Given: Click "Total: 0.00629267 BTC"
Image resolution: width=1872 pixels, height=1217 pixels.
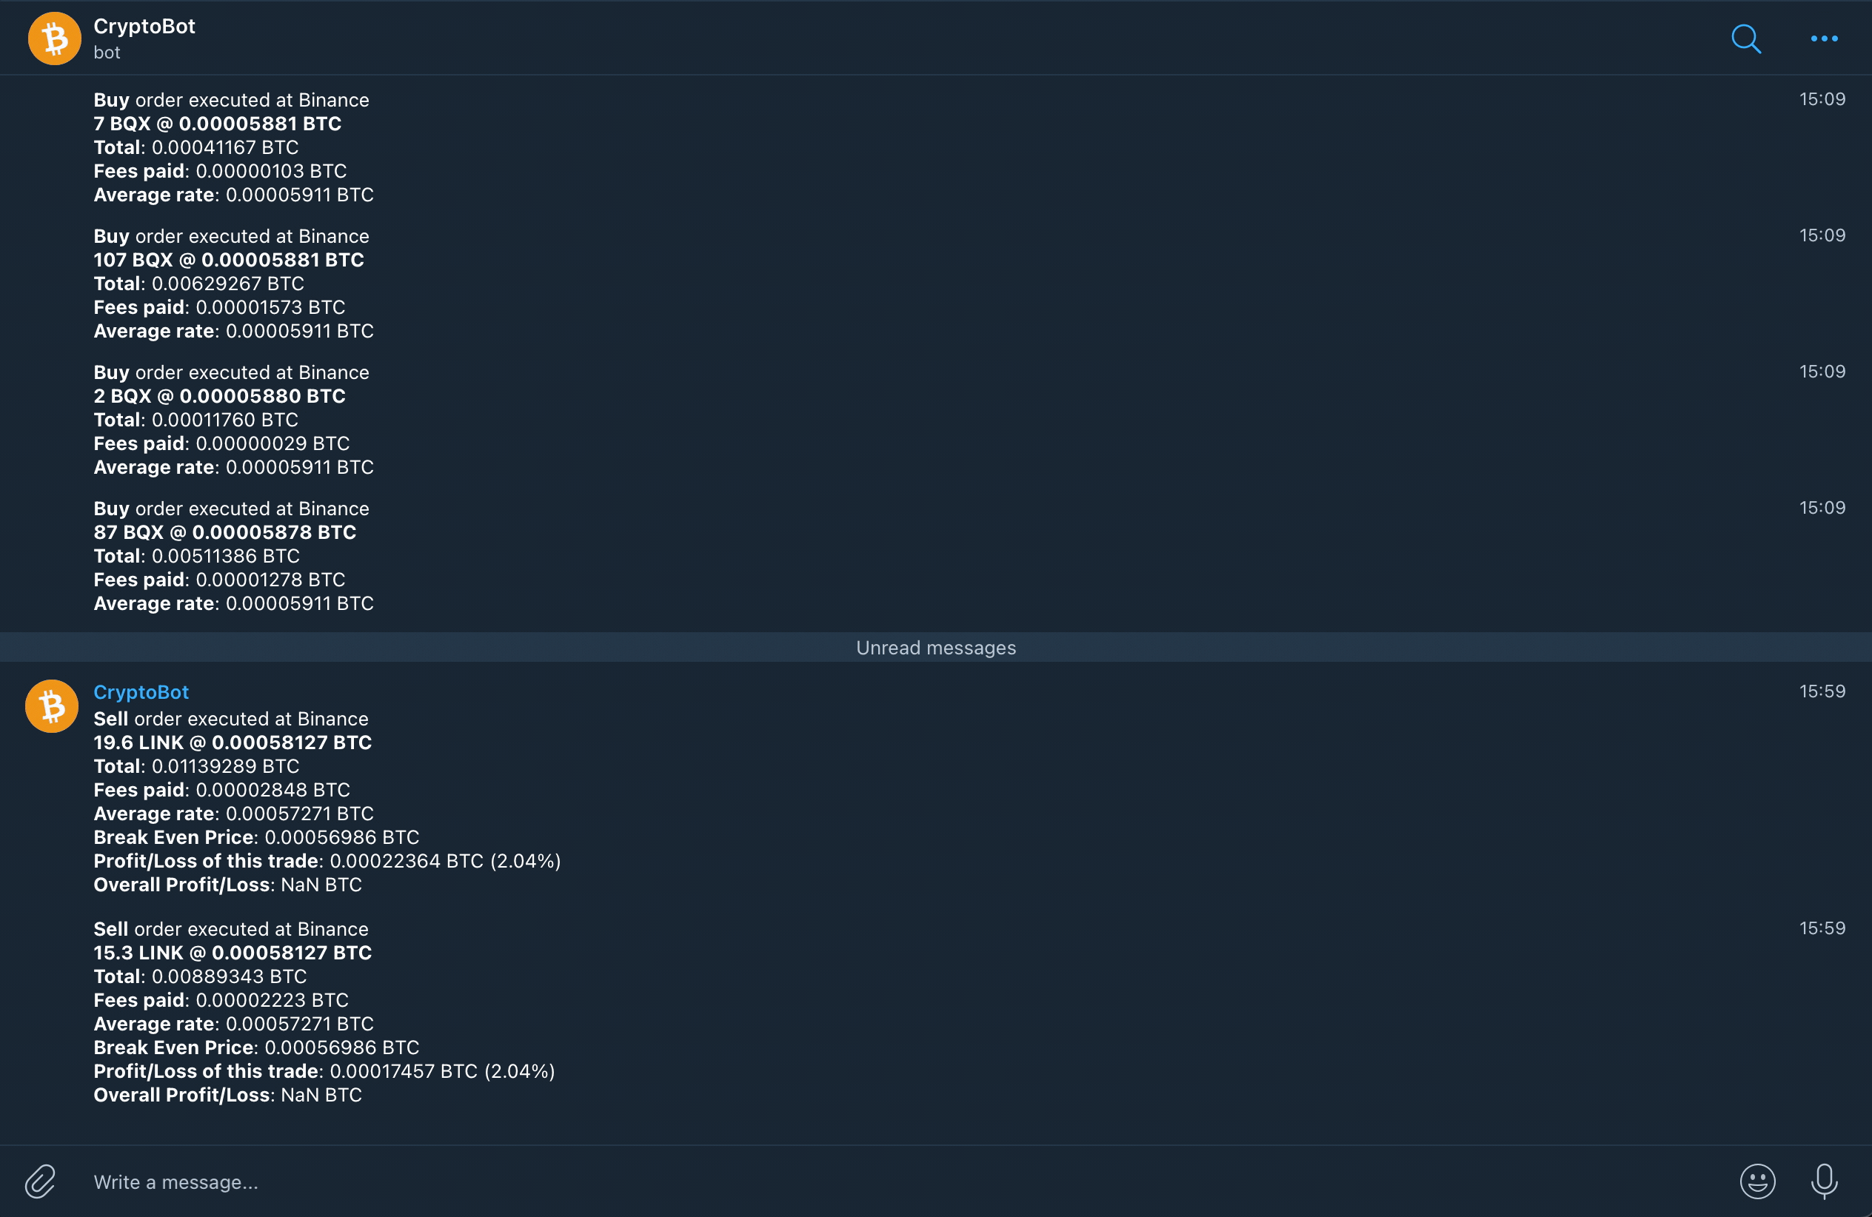Looking at the screenshot, I should pyautogui.click(x=199, y=283).
